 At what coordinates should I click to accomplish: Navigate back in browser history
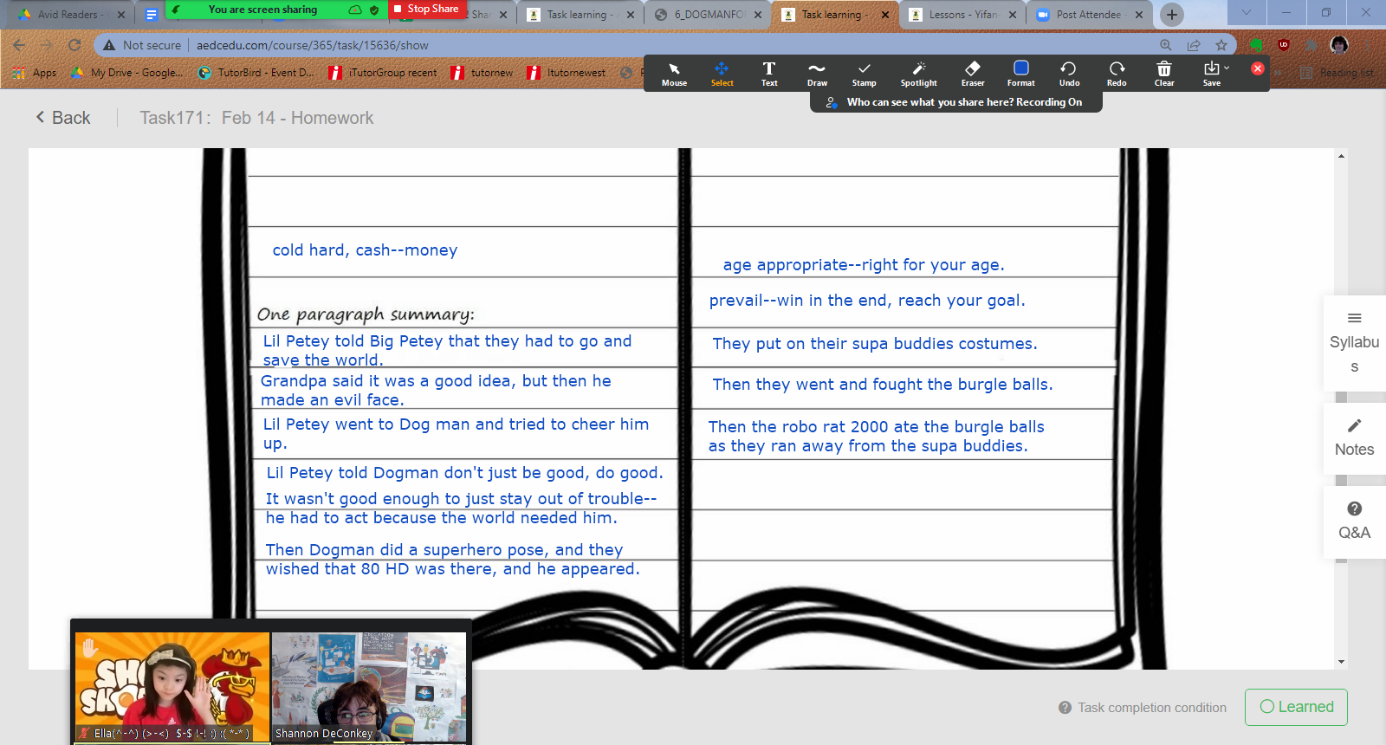coord(19,45)
